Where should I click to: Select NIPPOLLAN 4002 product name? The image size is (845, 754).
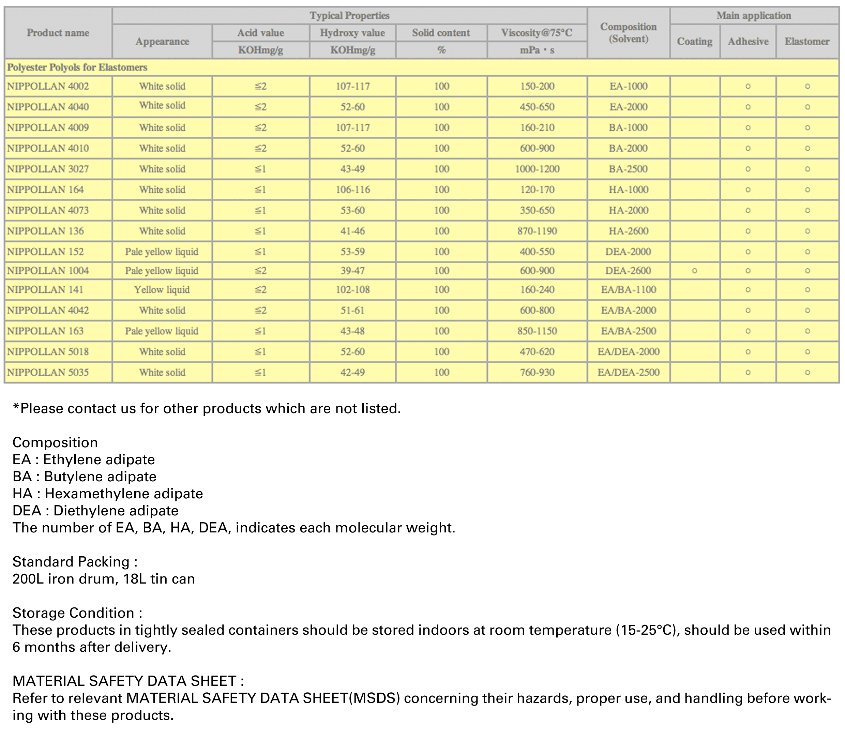(48, 86)
